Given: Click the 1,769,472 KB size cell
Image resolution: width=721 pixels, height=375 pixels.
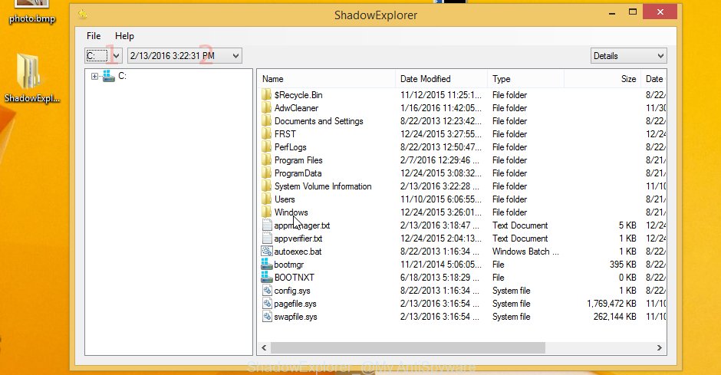Looking at the screenshot, I should (x=611, y=304).
